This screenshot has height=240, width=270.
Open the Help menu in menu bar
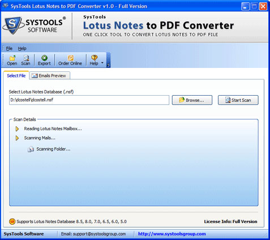(x=22, y=49)
